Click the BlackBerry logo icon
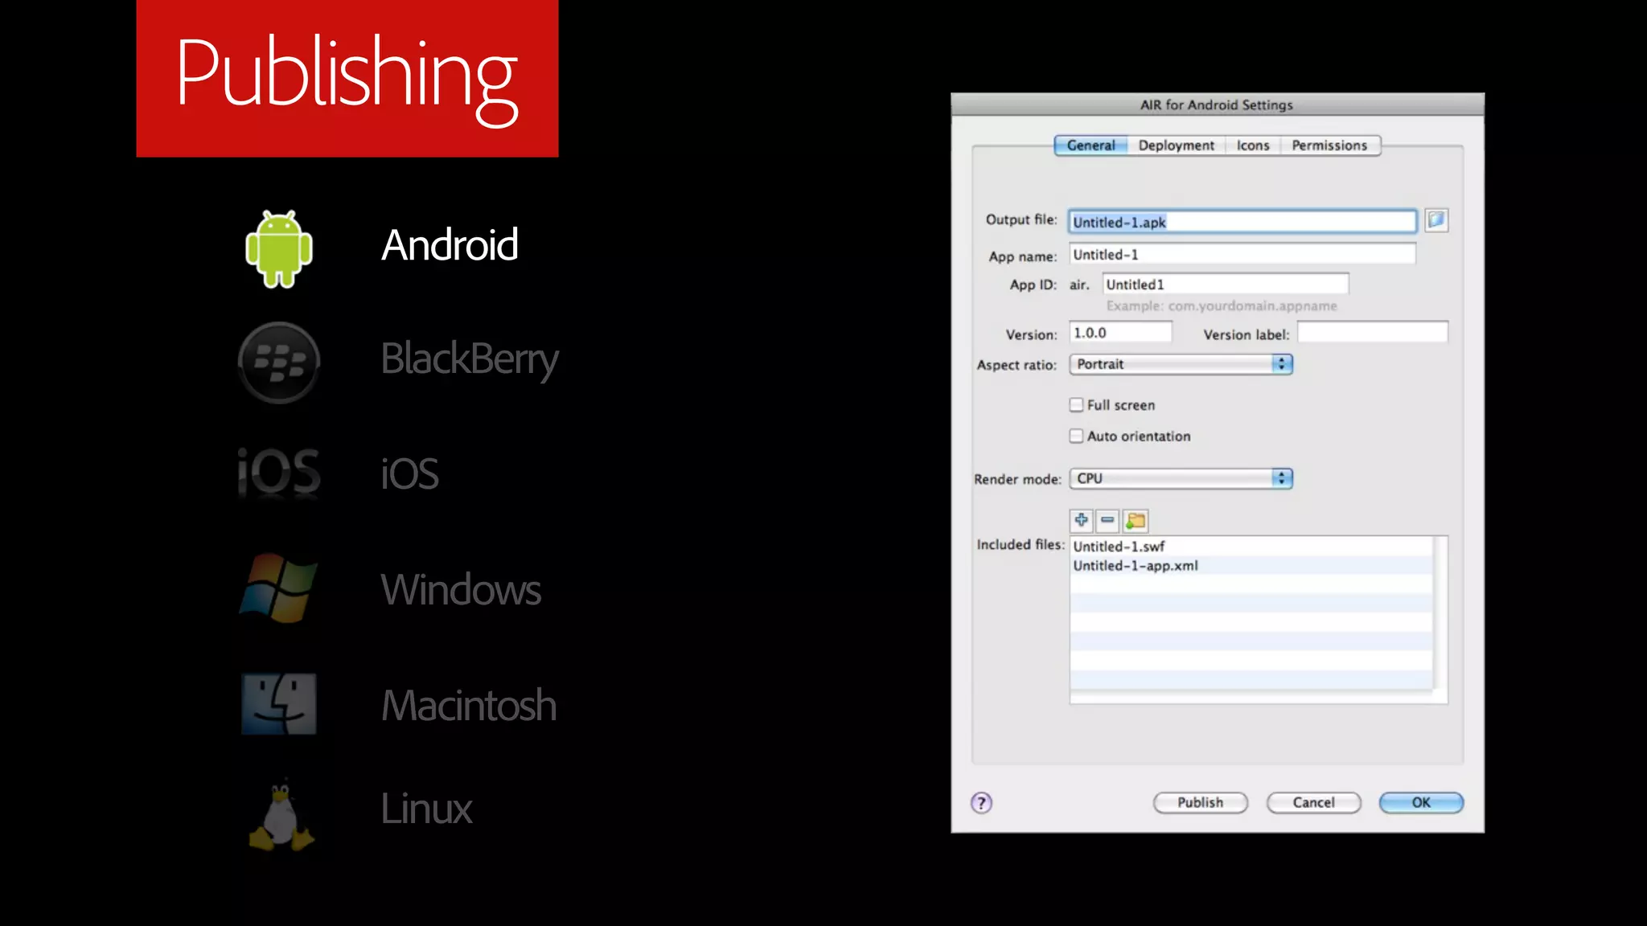 pos(279,363)
